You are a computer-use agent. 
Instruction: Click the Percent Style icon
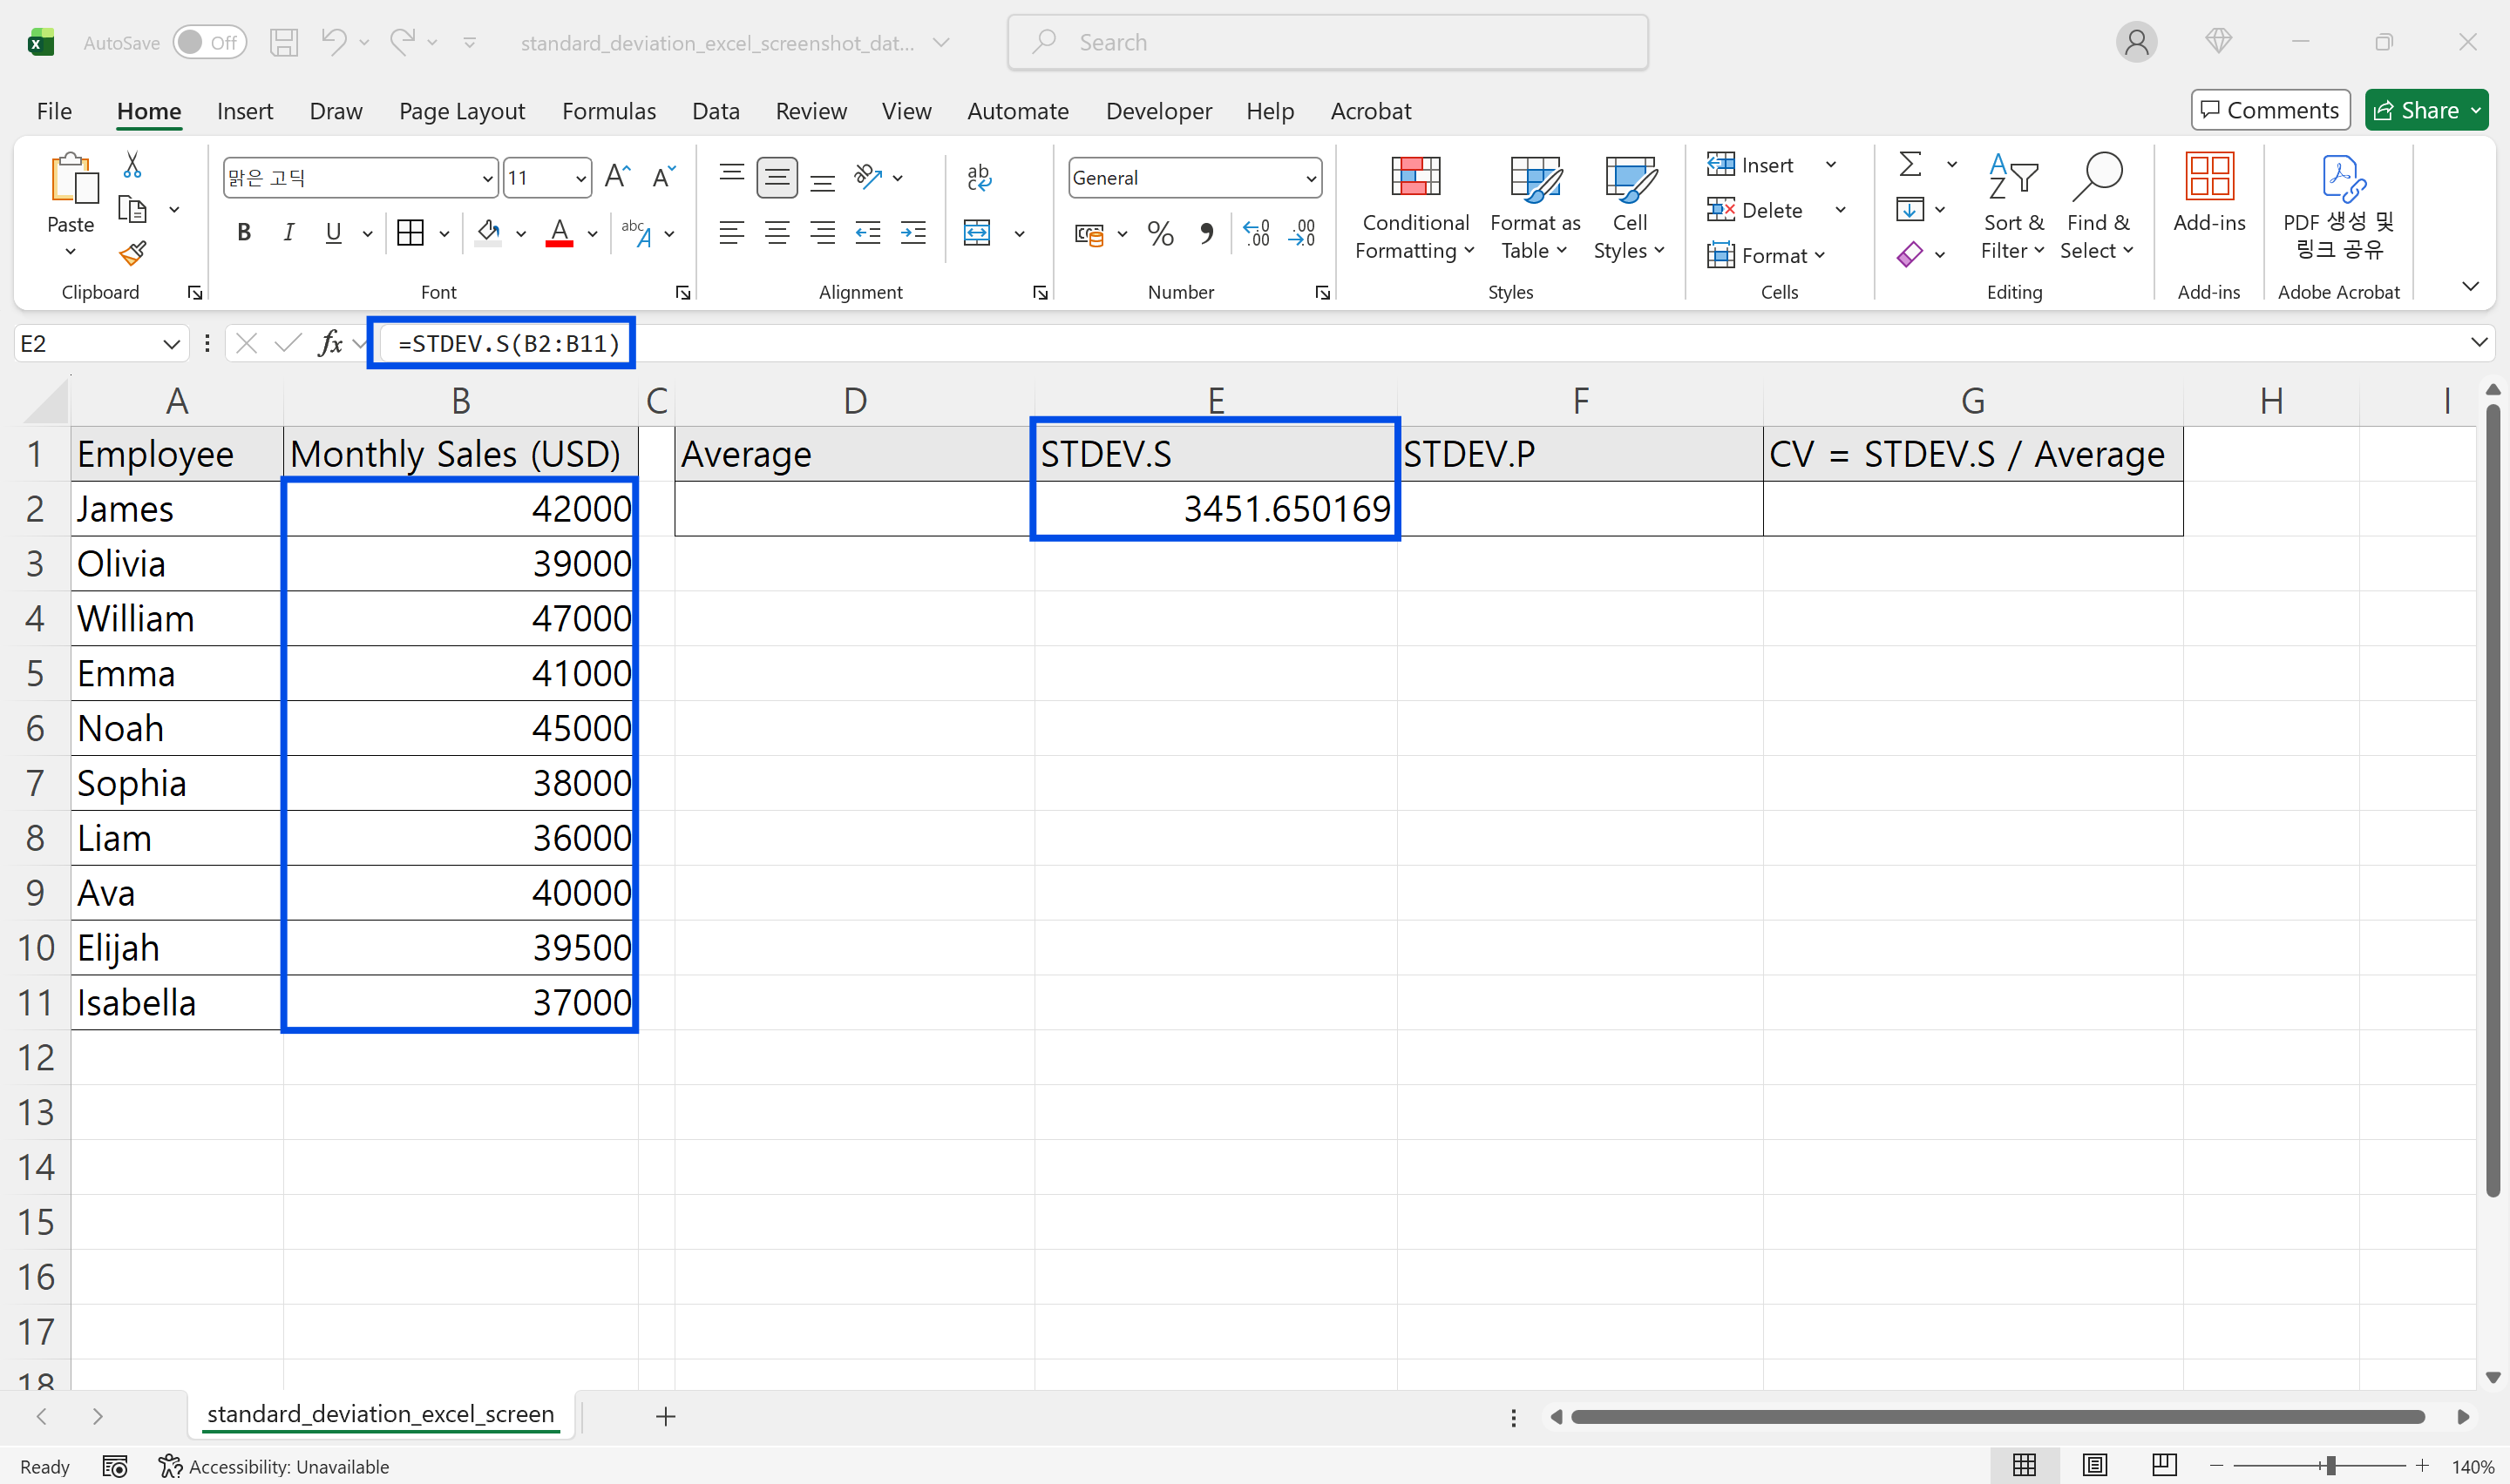tap(1159, 233)
